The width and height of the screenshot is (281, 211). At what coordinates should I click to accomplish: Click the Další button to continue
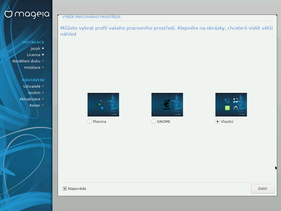pos(263,188)
